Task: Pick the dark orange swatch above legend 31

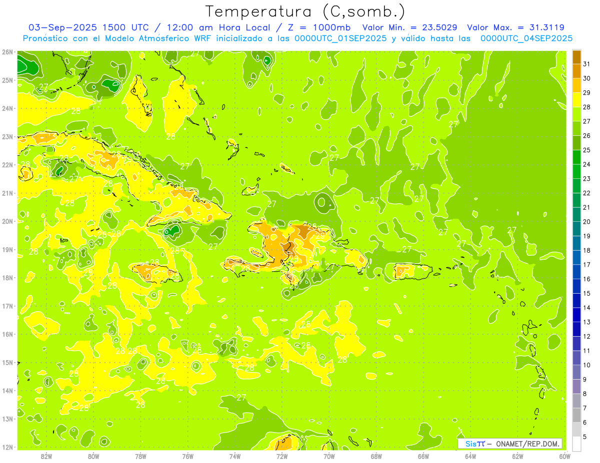Action: tap(576, 57)
